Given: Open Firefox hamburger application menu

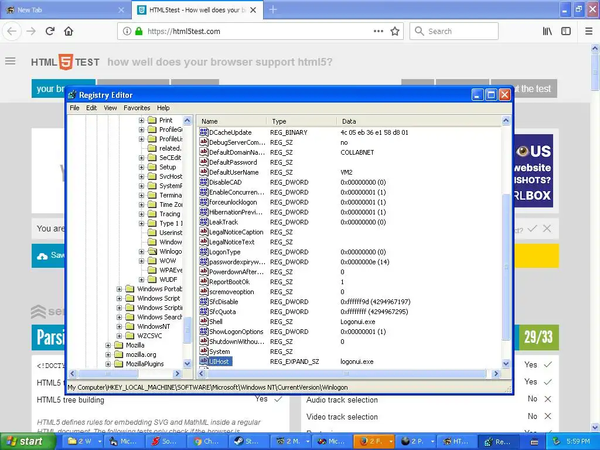Looking at the screenshot, I should tap(588, 31).
